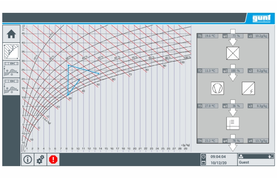The width and height of the screenshot is (277, 179).
Task: Click φ2 value 100 %
Action: [x=235, y=71]
